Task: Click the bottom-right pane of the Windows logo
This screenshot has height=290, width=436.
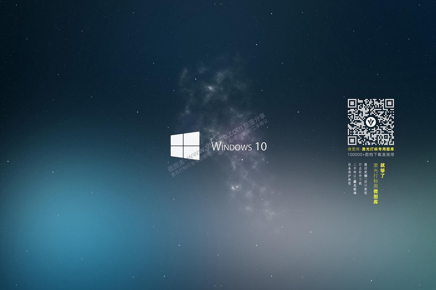Action: pos(191,153)
